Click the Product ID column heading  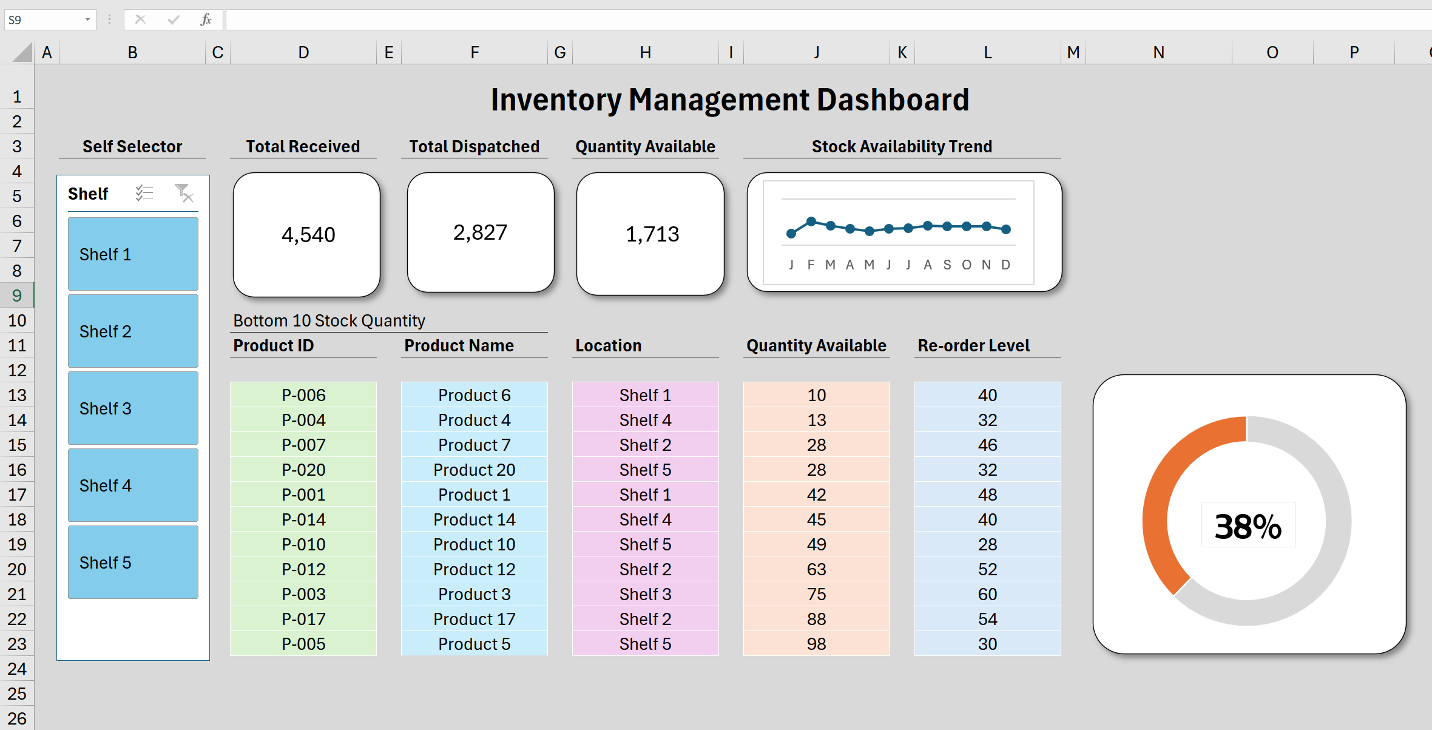(x=274, y=345)
